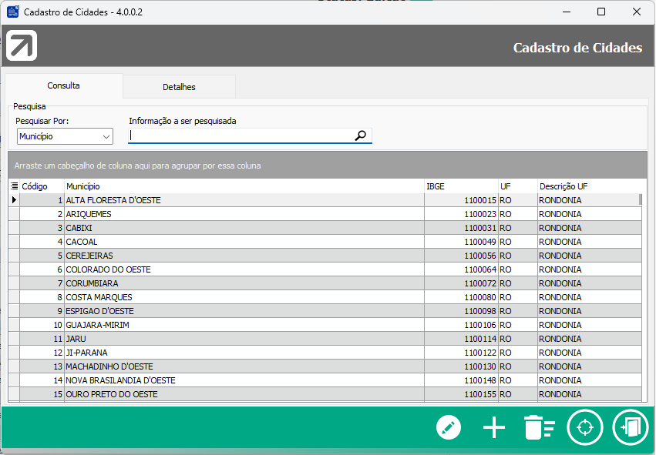Click the circular crosshair target icon

click(584, 427)
